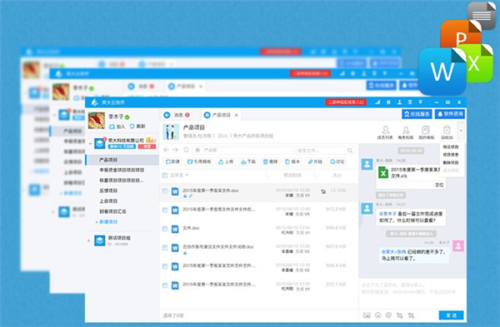Click the 新建 new toolbar button
This screenshot has height=327, width=500.
pos(172,161)
